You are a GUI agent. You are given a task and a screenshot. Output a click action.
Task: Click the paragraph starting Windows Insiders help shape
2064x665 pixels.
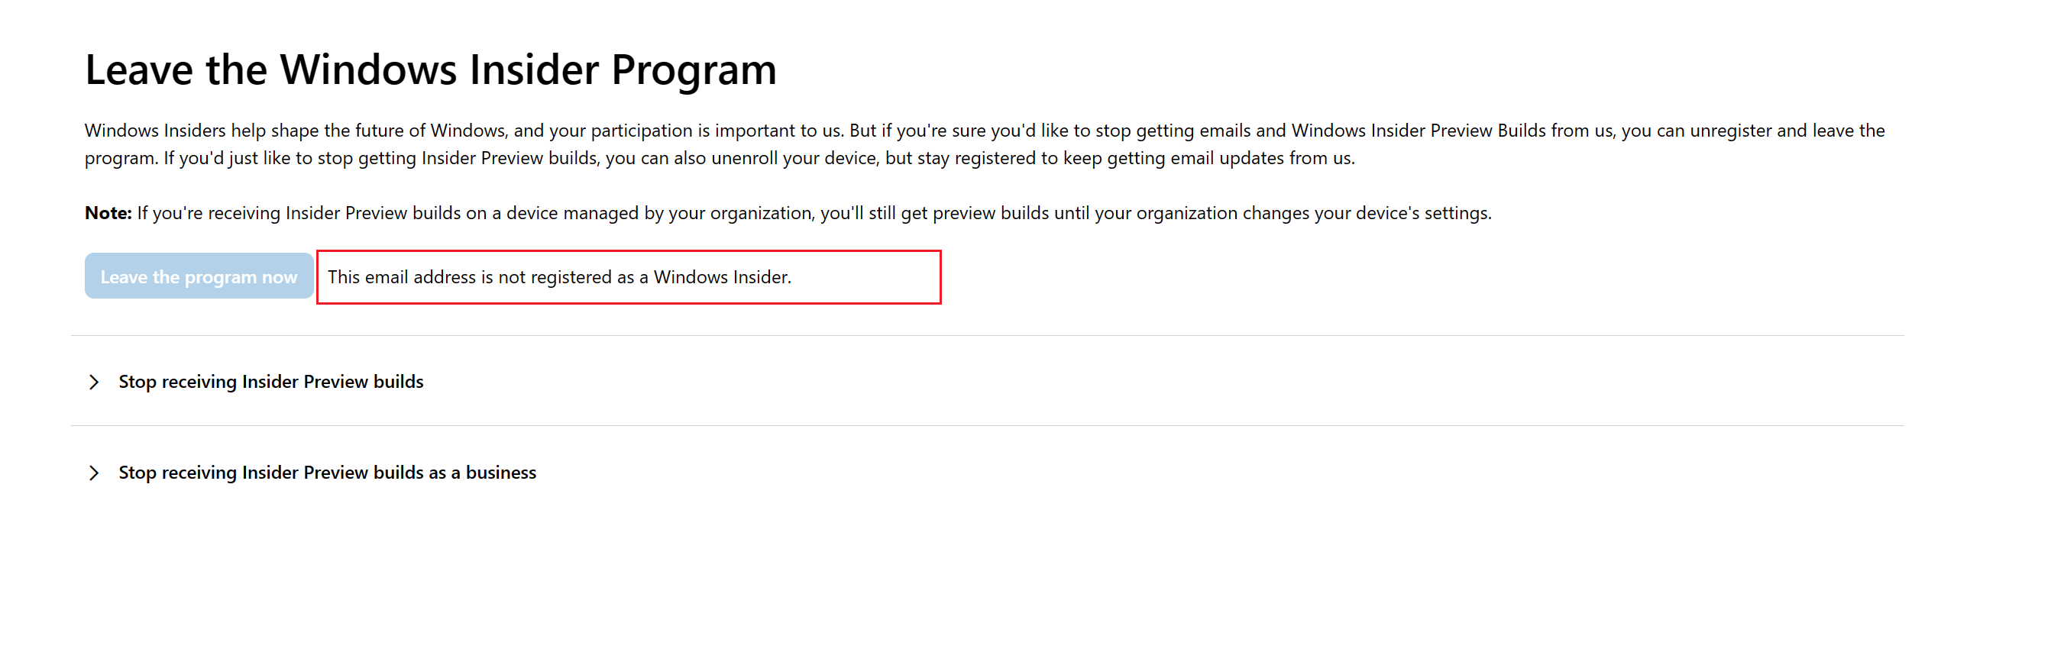point(985,144)
